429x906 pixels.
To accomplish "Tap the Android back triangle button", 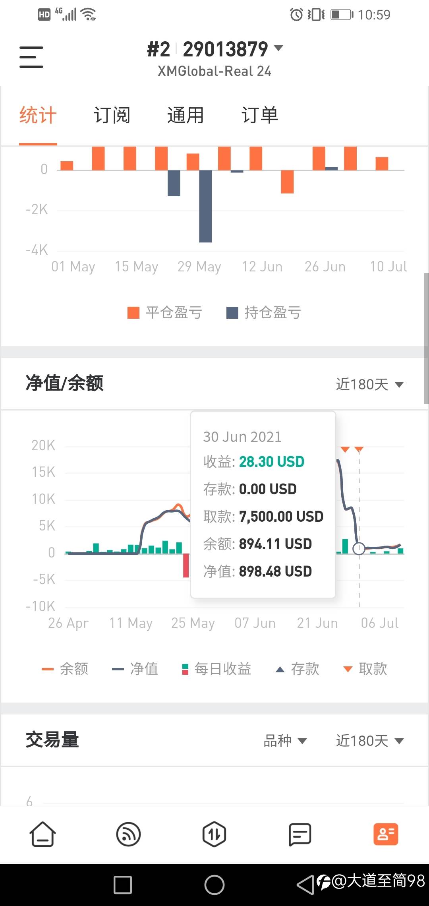I will point(305,885).
